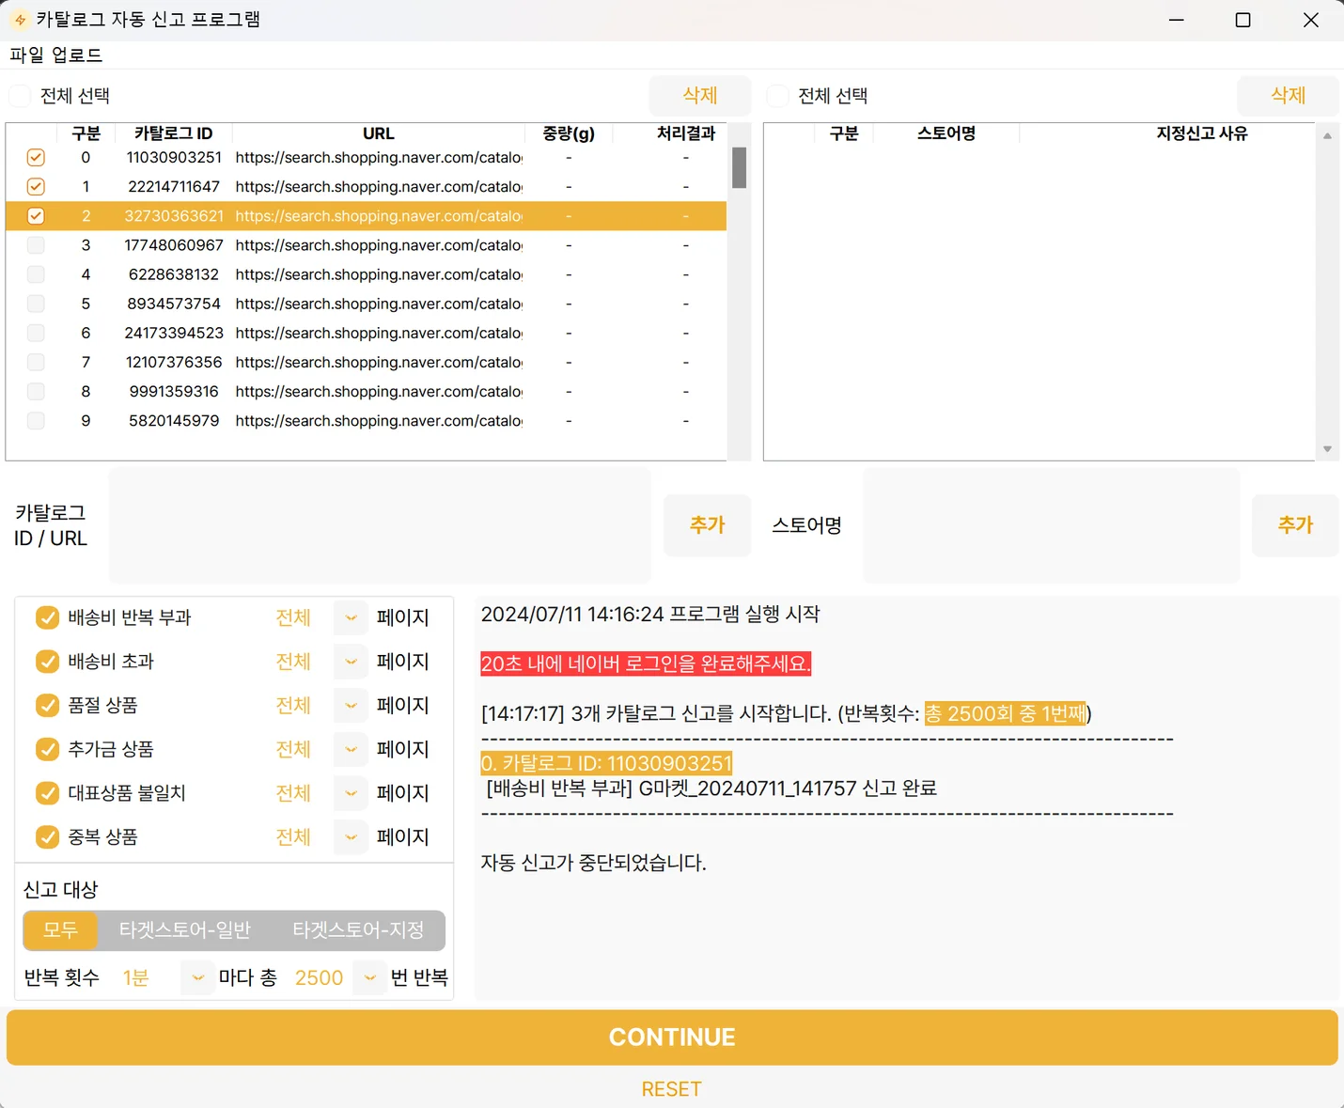Screen dimensions: 1344x1108
Task: Click the 카탈로그 ID / URL input field
Action: (x=380, y=525)
